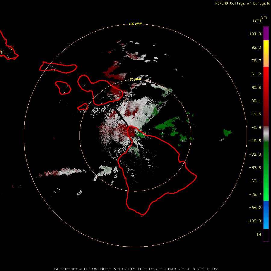
Task: Click the VEL legend title
Action: 264,18
